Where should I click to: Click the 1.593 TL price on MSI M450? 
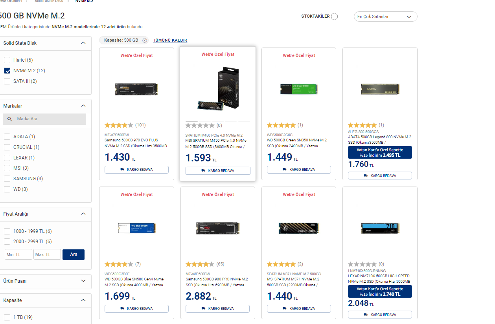[201, 158]
